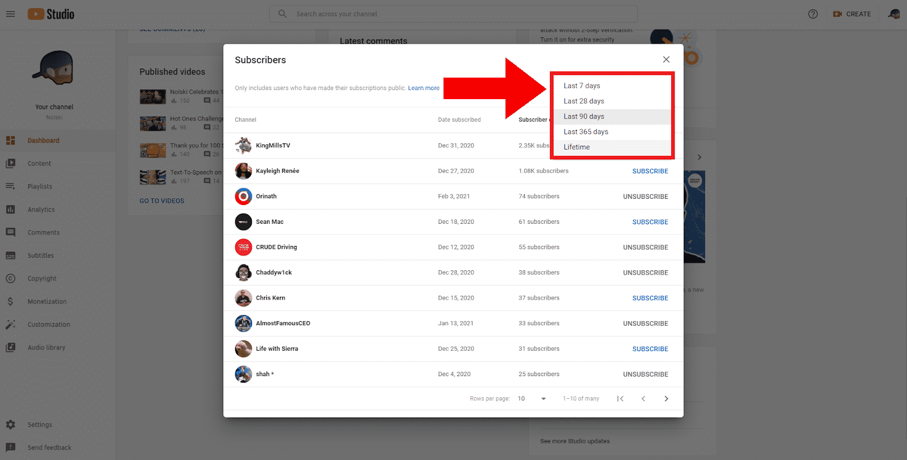Open the Nolski Celebrates video thumbnail
The image size is (907, 460).
153,97
